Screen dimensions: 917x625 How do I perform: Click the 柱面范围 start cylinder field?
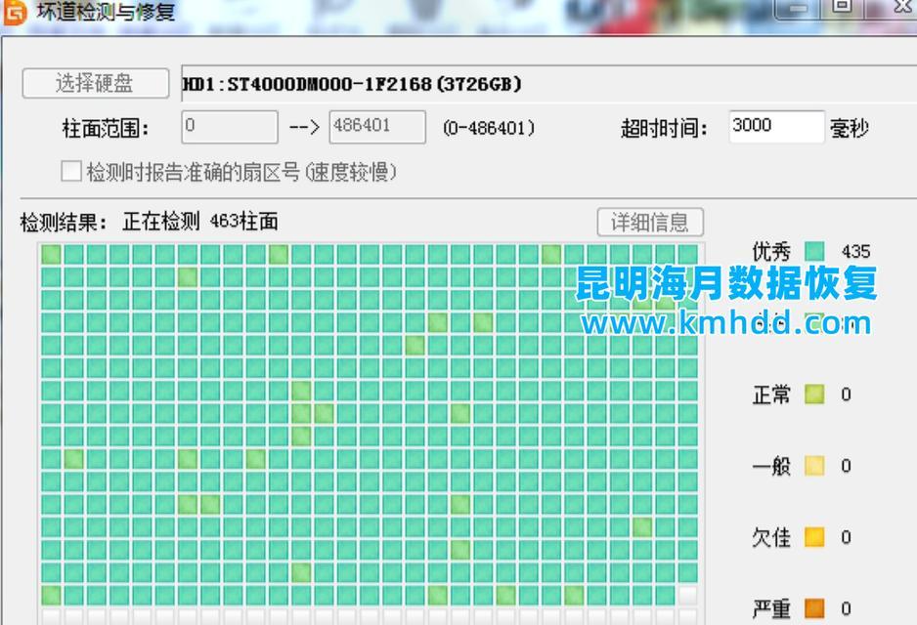[230, 127]
